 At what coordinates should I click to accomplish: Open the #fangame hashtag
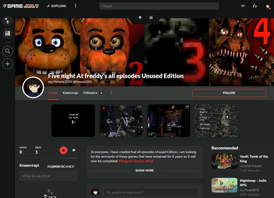click(x=126, y=161)
